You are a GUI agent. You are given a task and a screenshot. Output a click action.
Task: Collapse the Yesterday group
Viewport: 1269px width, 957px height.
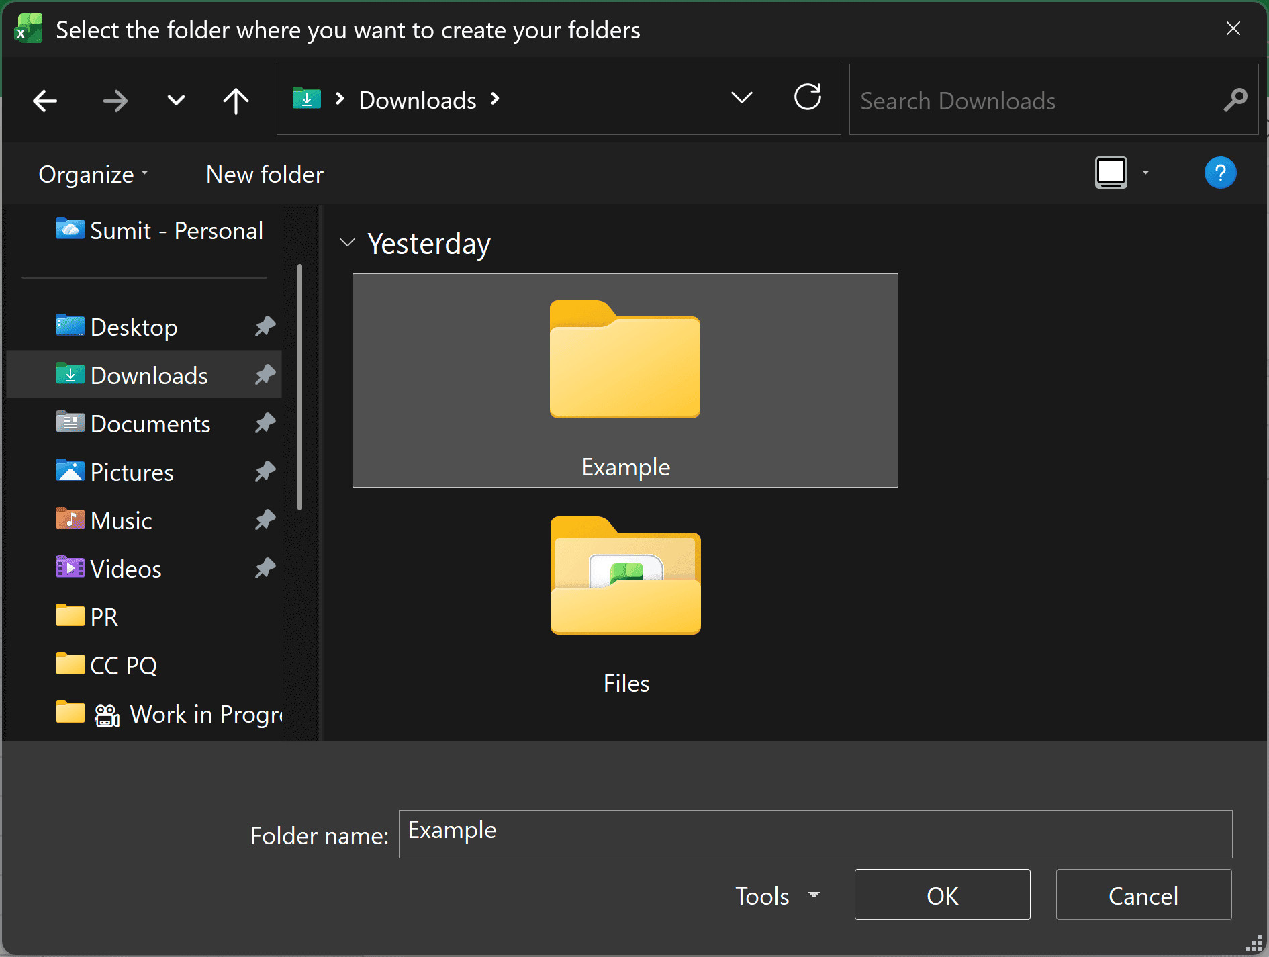click(x=347, y=243)
